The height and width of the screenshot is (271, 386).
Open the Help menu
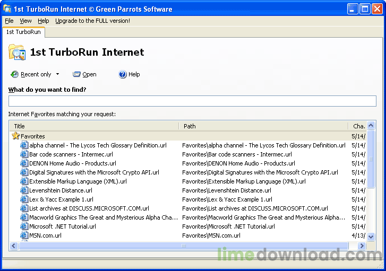coord(44,21)
